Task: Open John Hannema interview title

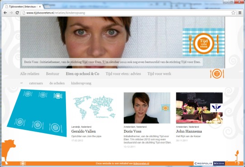Action: [x=189, y=131]
